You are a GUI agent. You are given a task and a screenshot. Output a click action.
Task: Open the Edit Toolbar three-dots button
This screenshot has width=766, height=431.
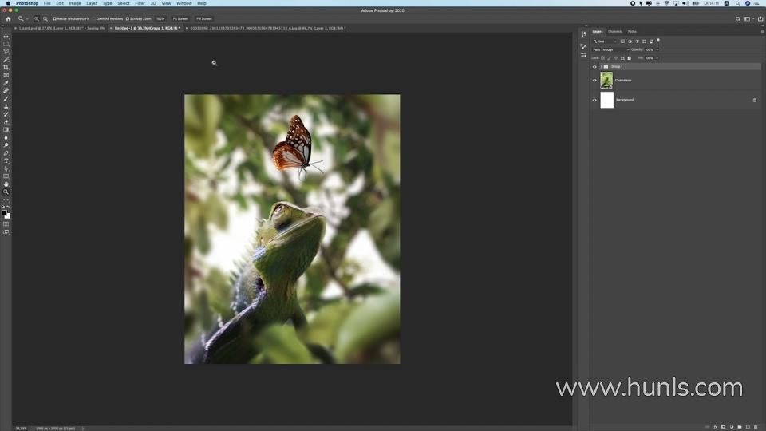point(6,200)
